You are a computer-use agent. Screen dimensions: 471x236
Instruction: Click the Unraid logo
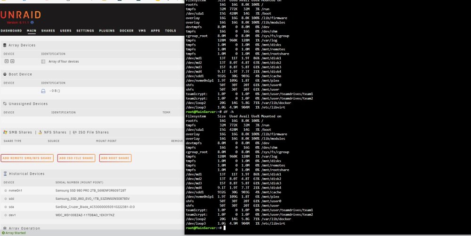(21, 15)
